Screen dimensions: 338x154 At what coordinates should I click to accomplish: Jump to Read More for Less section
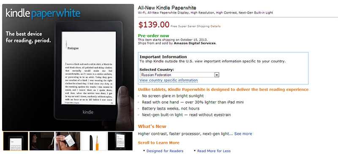(x=214, y=151)
